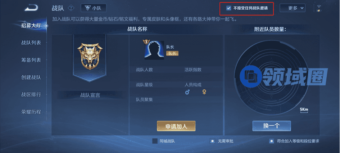Toggle 符合加入等级和段位要求 checkbox

pyautogui.click(x=272, y=141)
